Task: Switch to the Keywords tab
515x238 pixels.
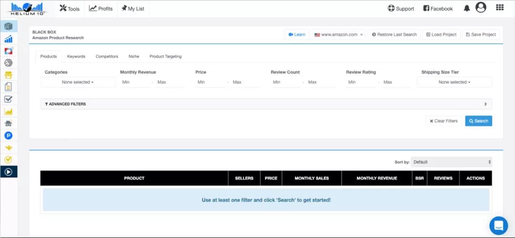Action: (76, 56)
